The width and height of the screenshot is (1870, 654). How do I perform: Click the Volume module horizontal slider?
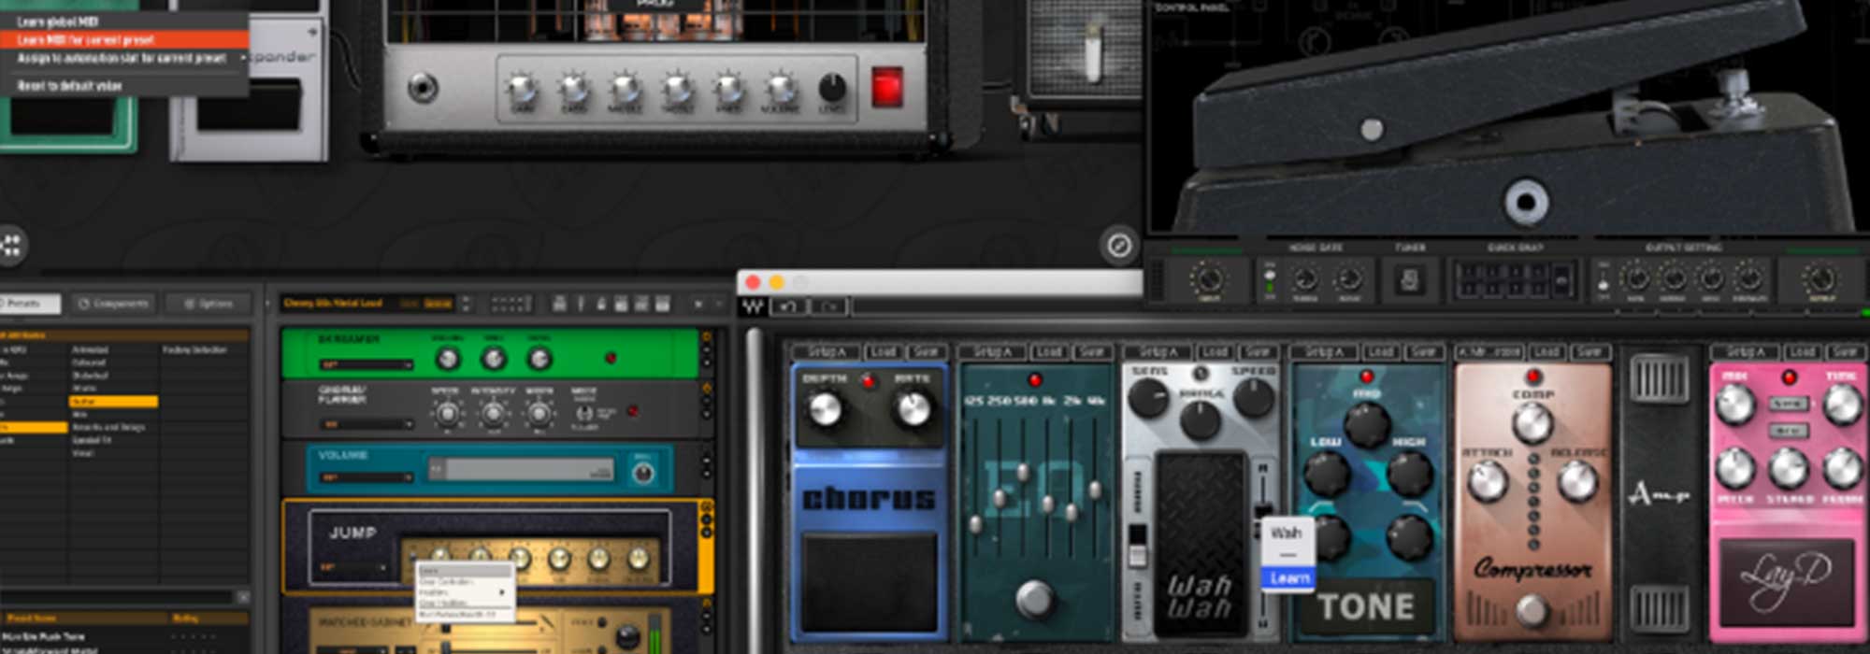point(521,469)
